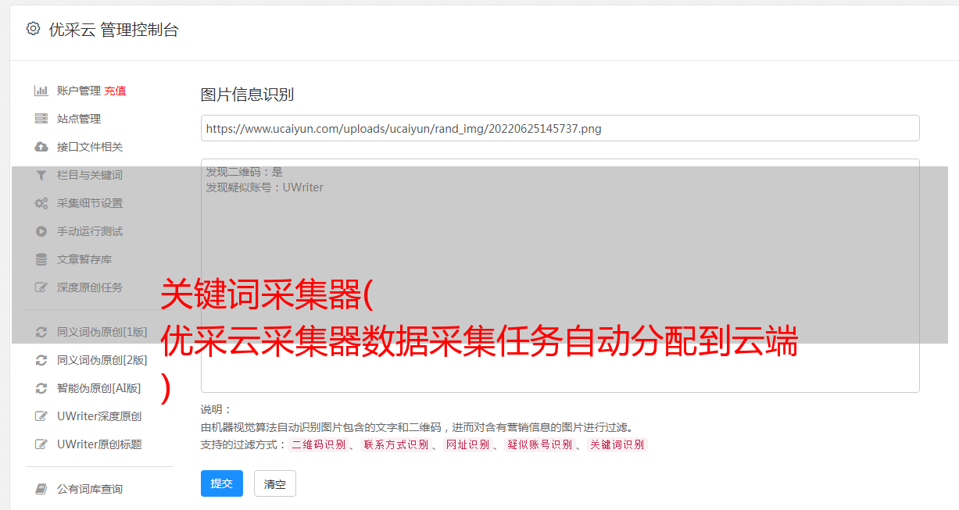Viewport: 959px width, 510px height.
Task: Click the server icon next to 站点管理
Action: click(x=41, y=119)
